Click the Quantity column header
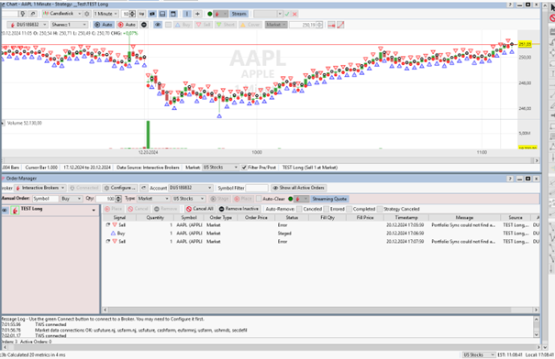The image size is (555, 359). click(155, 218)
